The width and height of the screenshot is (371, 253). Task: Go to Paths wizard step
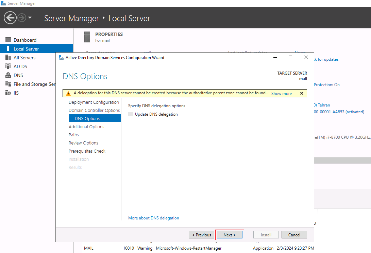point(73,135)
